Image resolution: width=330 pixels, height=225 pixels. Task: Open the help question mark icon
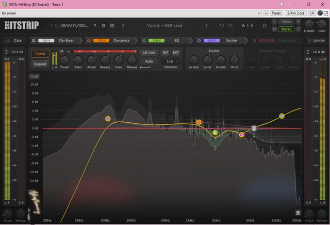click(x=95, y=26)
